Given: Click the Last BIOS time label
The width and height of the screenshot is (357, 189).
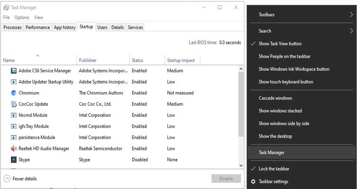Looking at the screenshot, I should pyautogui.click(x=203, y=43).
